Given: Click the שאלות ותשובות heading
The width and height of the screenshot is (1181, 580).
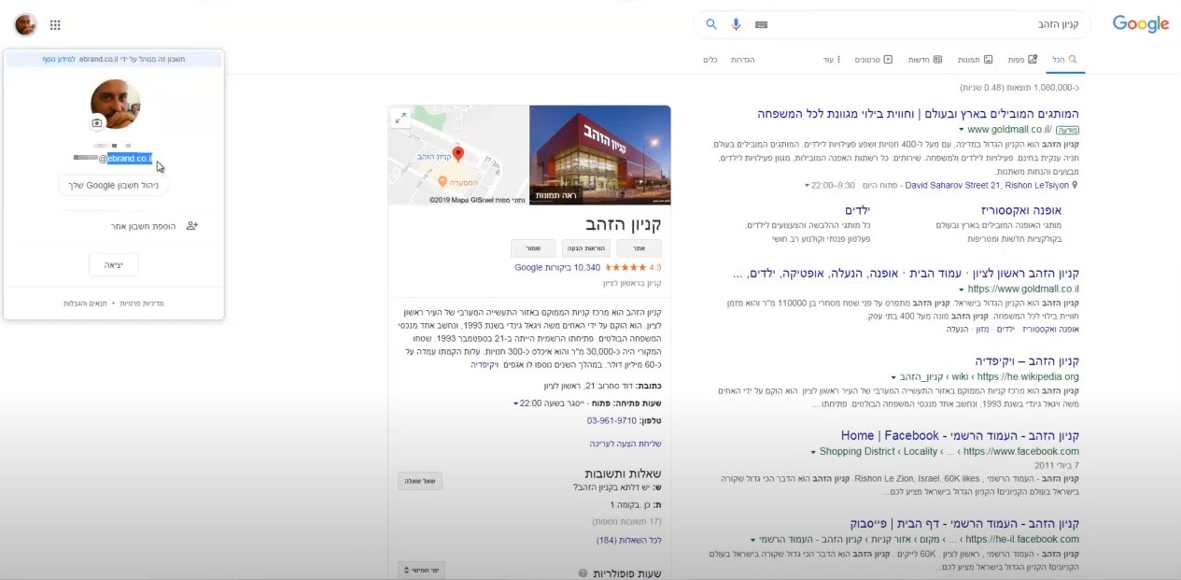Looking at the screenshot, I should tap(624, 474).
